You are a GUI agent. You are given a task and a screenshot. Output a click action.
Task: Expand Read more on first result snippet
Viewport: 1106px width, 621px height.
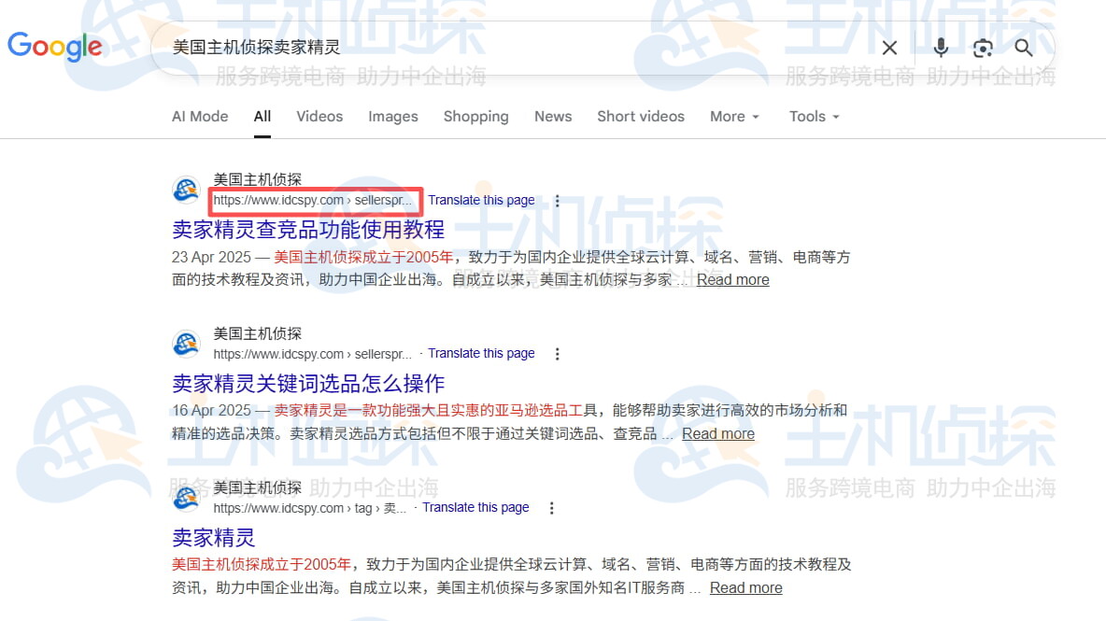coord(732,279)
